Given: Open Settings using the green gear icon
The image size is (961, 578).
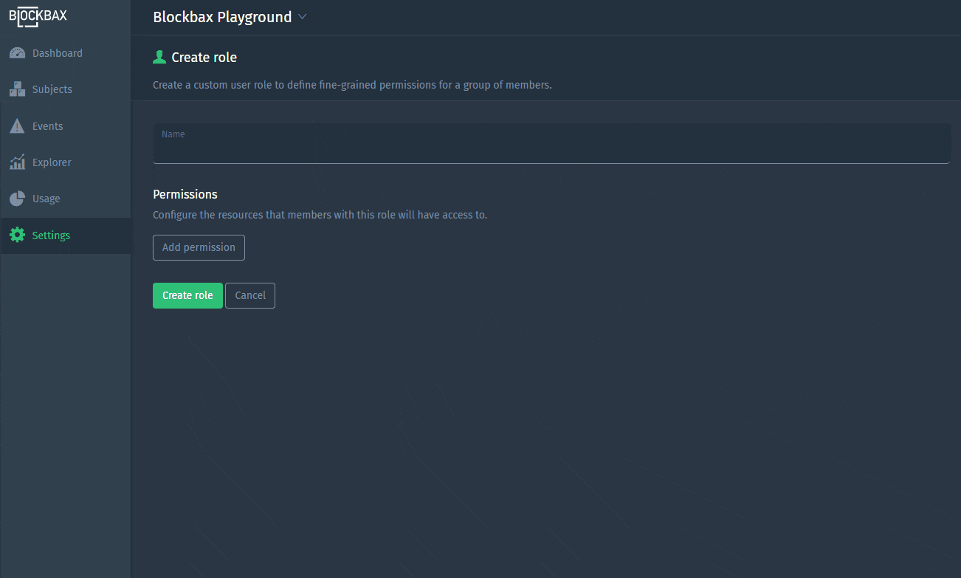Looking at the screenshot, I should [17, 235].
